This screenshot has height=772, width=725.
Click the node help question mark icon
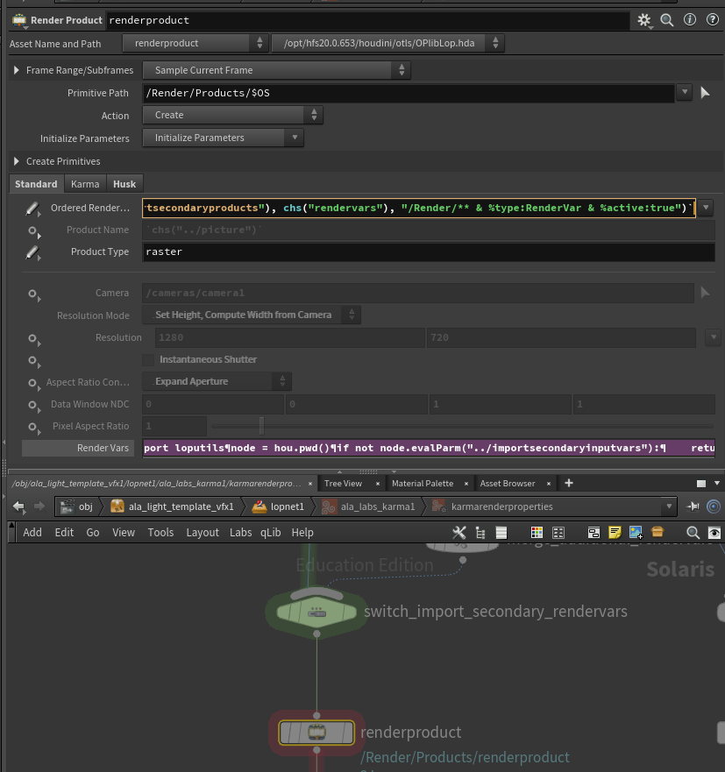point(711,19)
